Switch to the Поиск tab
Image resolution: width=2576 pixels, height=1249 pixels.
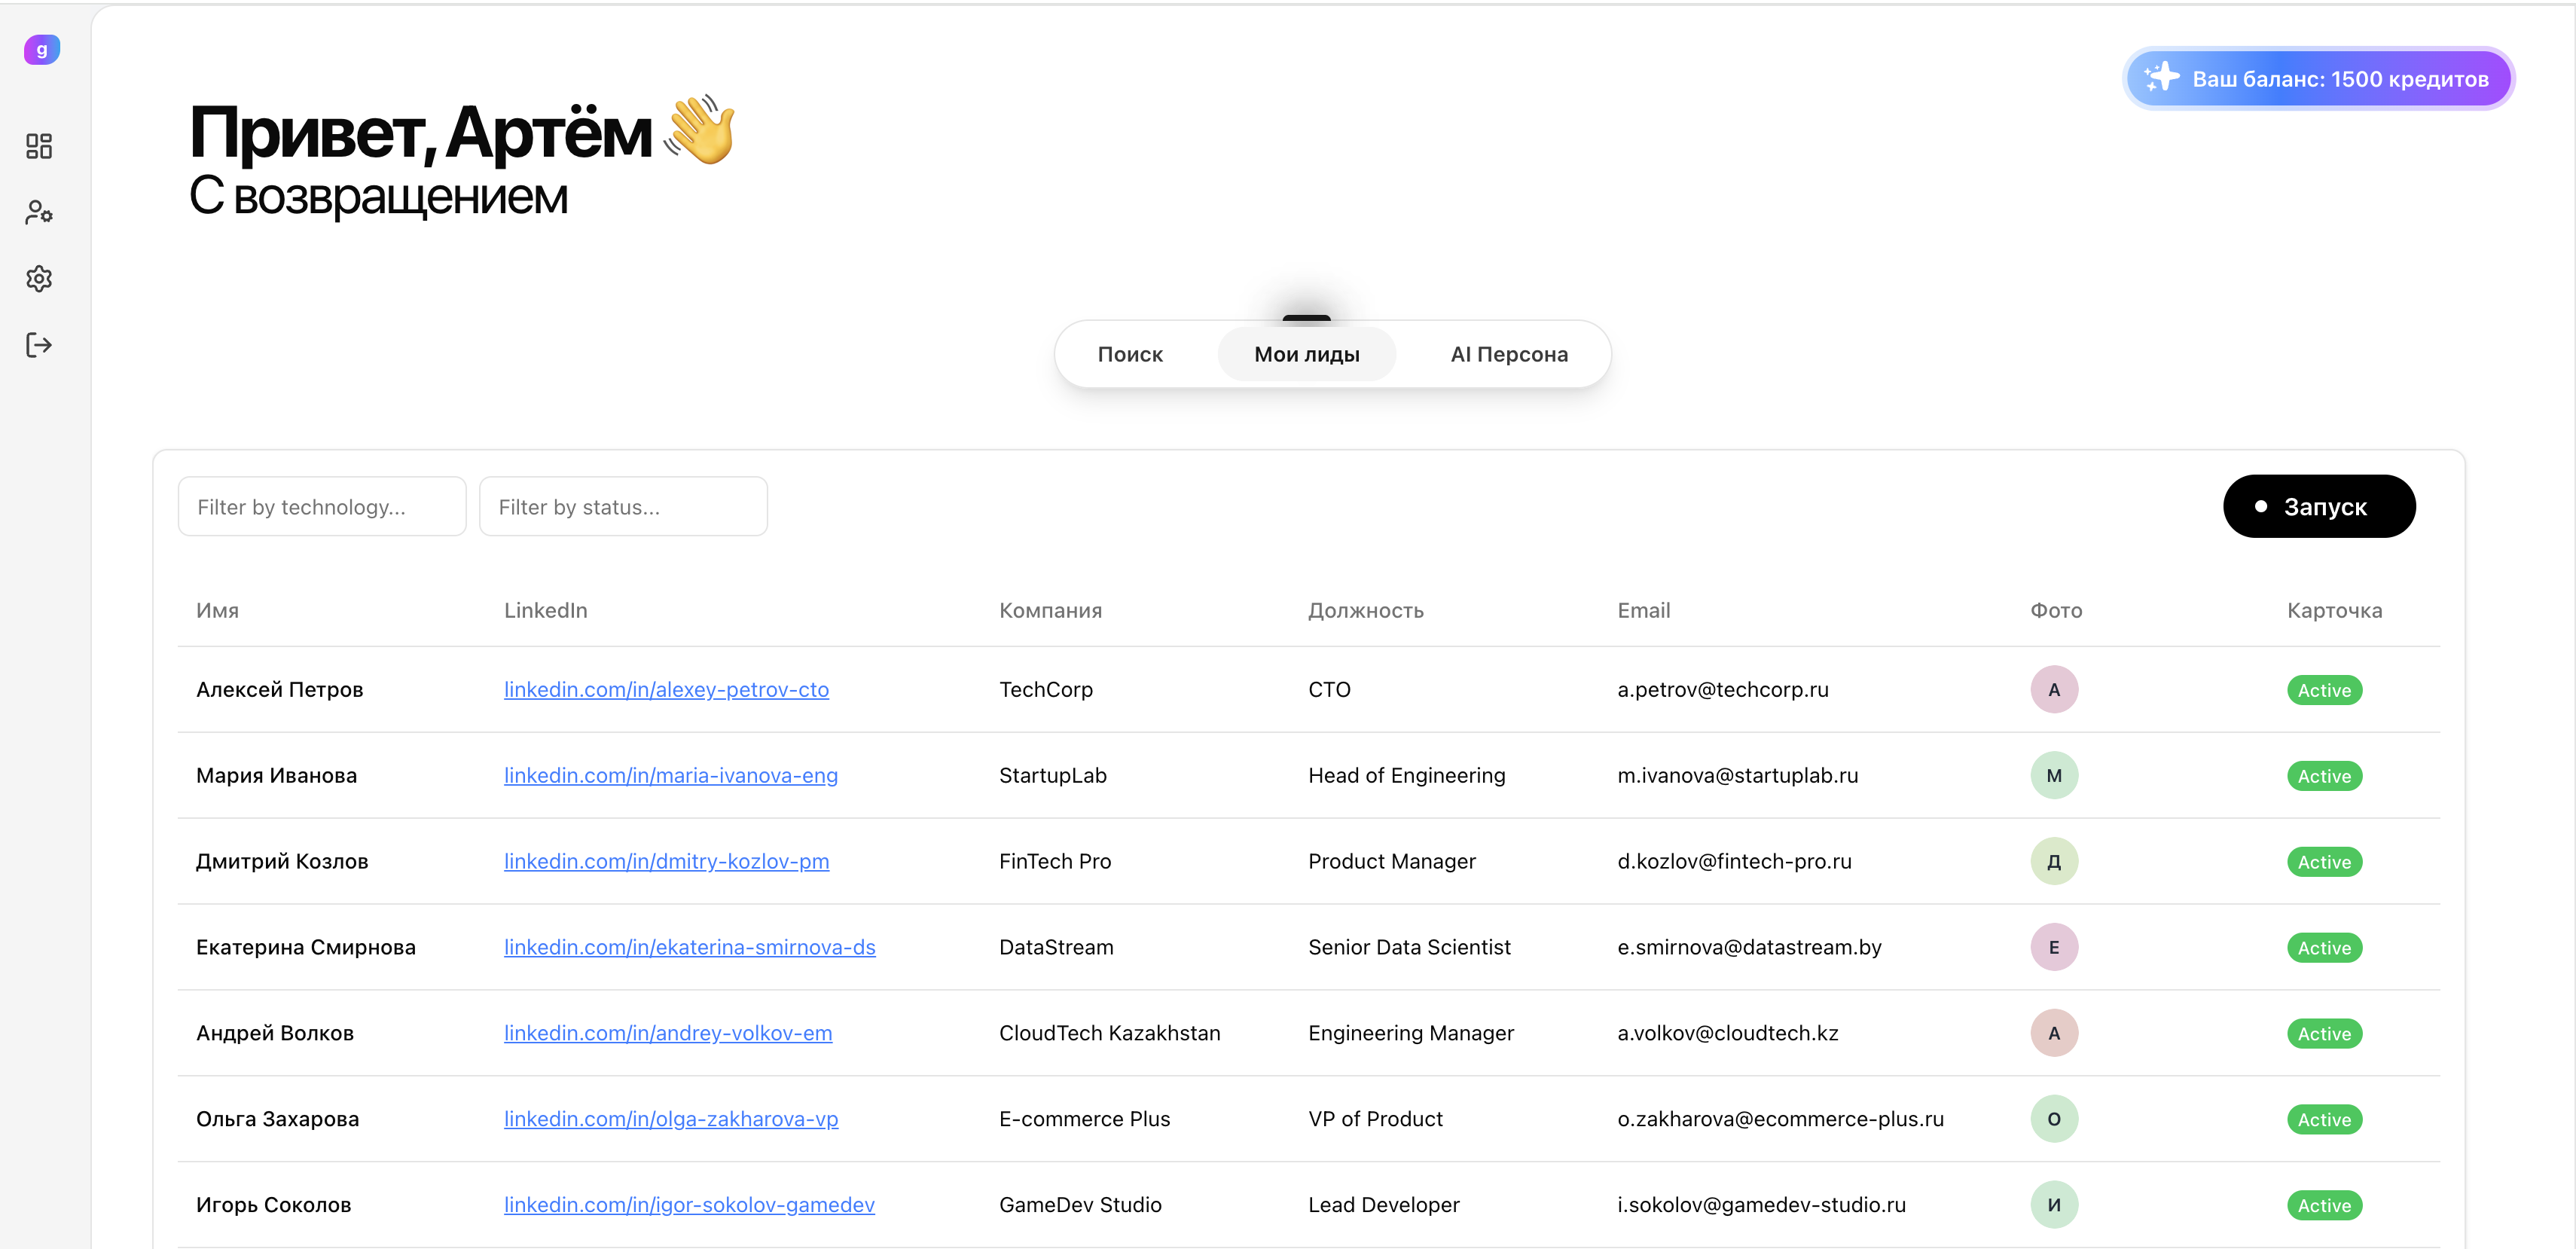(x=1130, y=354)
